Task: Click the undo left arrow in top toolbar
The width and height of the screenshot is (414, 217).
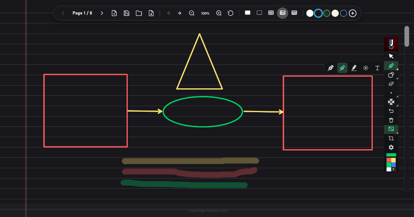Action: (x=169, y=13)
